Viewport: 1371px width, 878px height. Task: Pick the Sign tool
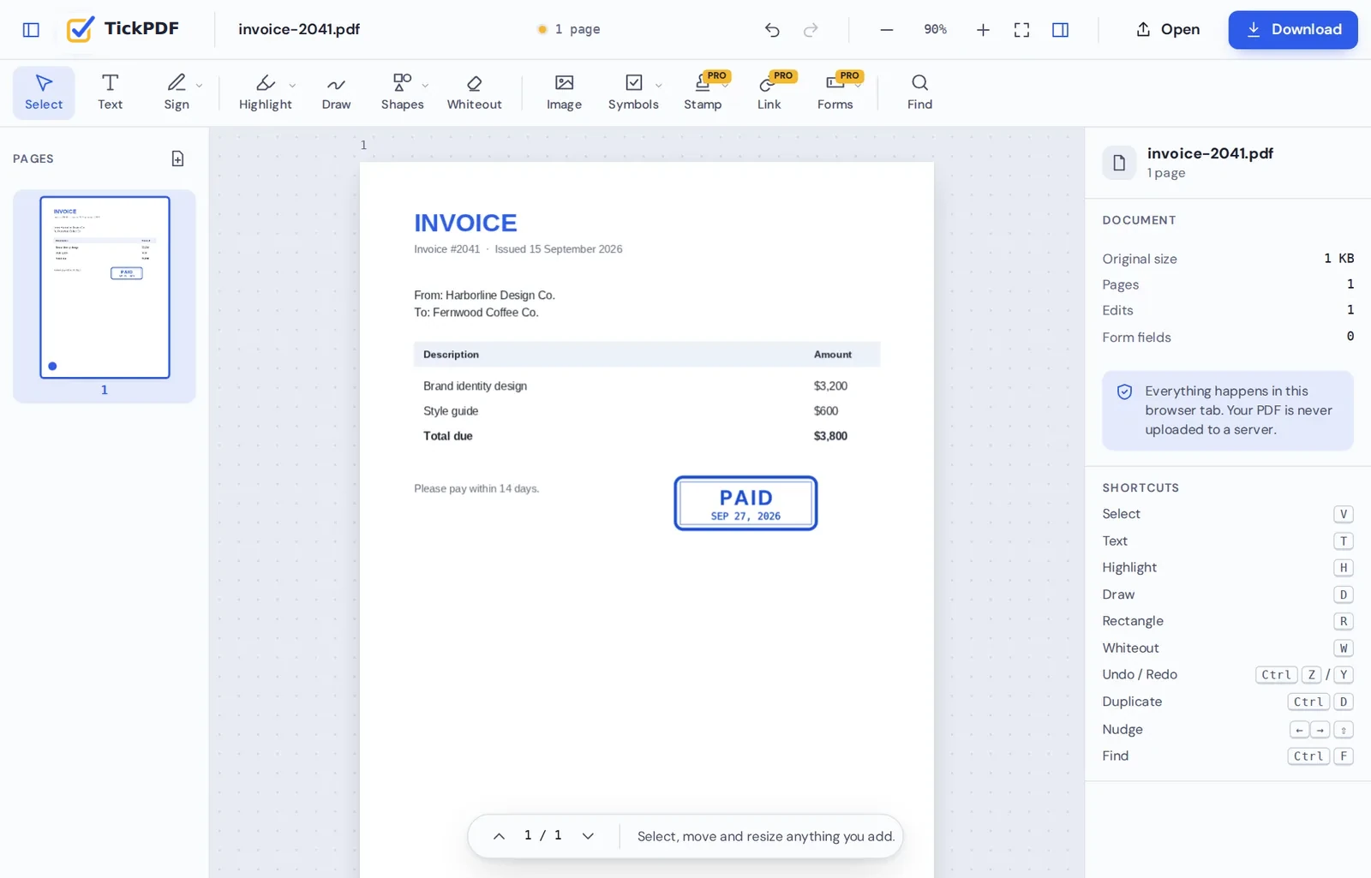pyautogui.click(x=177, y=93)
